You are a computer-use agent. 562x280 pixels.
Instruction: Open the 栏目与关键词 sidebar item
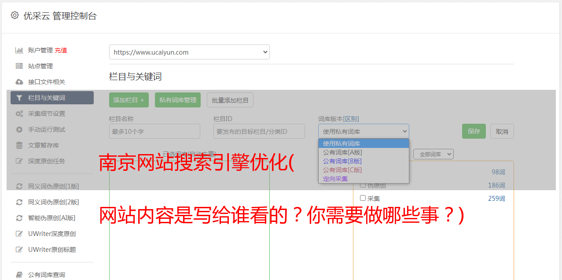52,98
